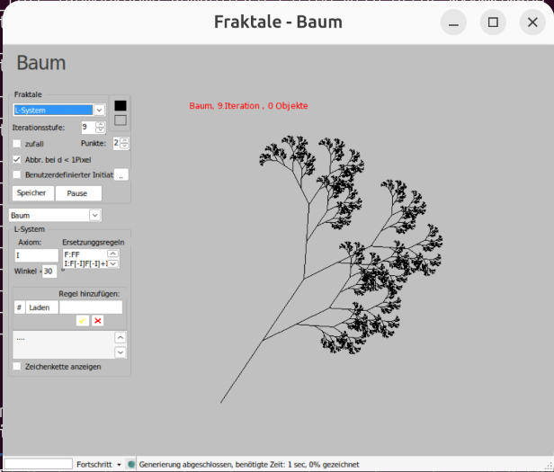
Task: Click the round status icon in status bar
Action: [x=131, y=464]
